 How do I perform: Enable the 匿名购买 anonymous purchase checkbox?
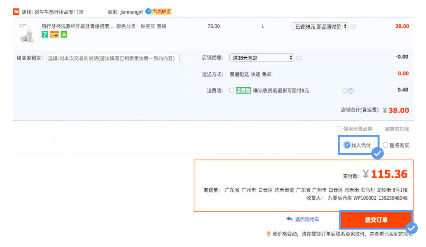385,145
